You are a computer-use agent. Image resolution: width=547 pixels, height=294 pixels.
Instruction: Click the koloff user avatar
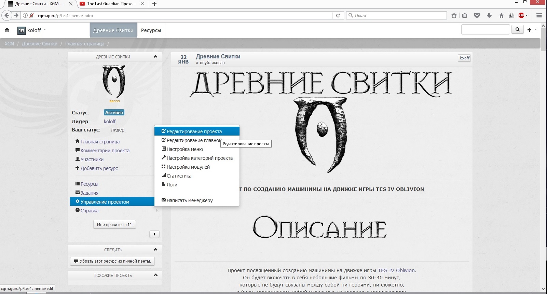21,30
